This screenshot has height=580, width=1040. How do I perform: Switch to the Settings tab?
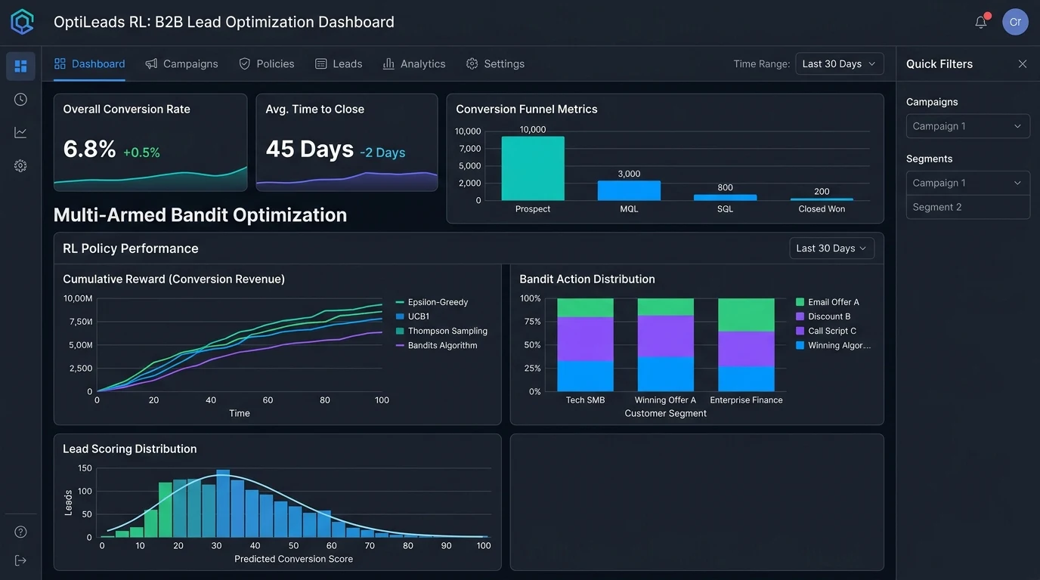[495, 64]
